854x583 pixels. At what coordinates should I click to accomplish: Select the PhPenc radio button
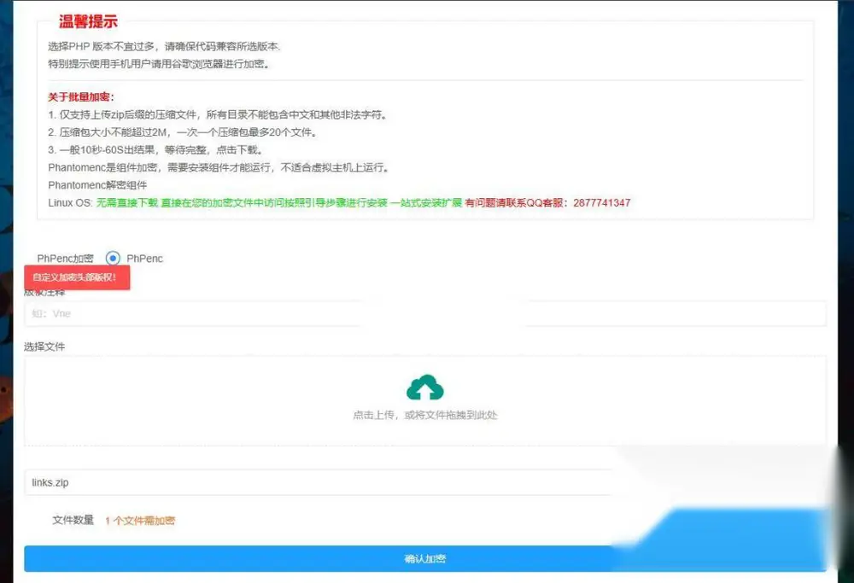coord(113,258)
